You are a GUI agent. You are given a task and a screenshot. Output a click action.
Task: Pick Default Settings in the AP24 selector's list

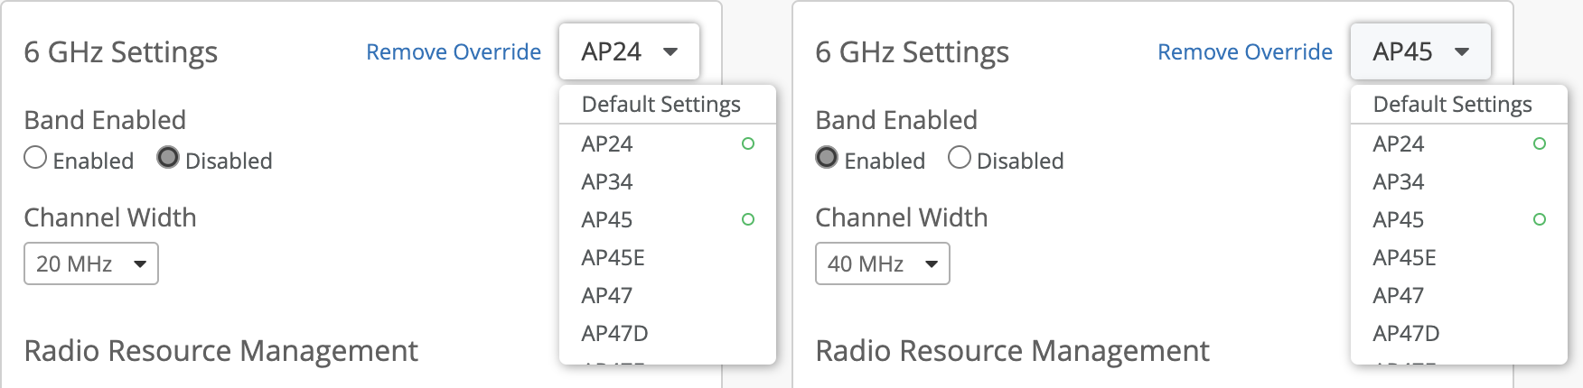click(x=661, y=105)
